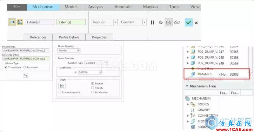The width and height of the screenshot is (254, 132).
Task: Toggle the Position graph checkbox
Action: (93, 83)
